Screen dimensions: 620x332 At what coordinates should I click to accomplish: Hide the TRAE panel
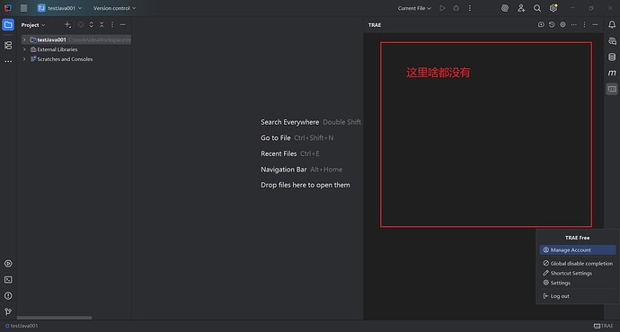click(595, 24)
